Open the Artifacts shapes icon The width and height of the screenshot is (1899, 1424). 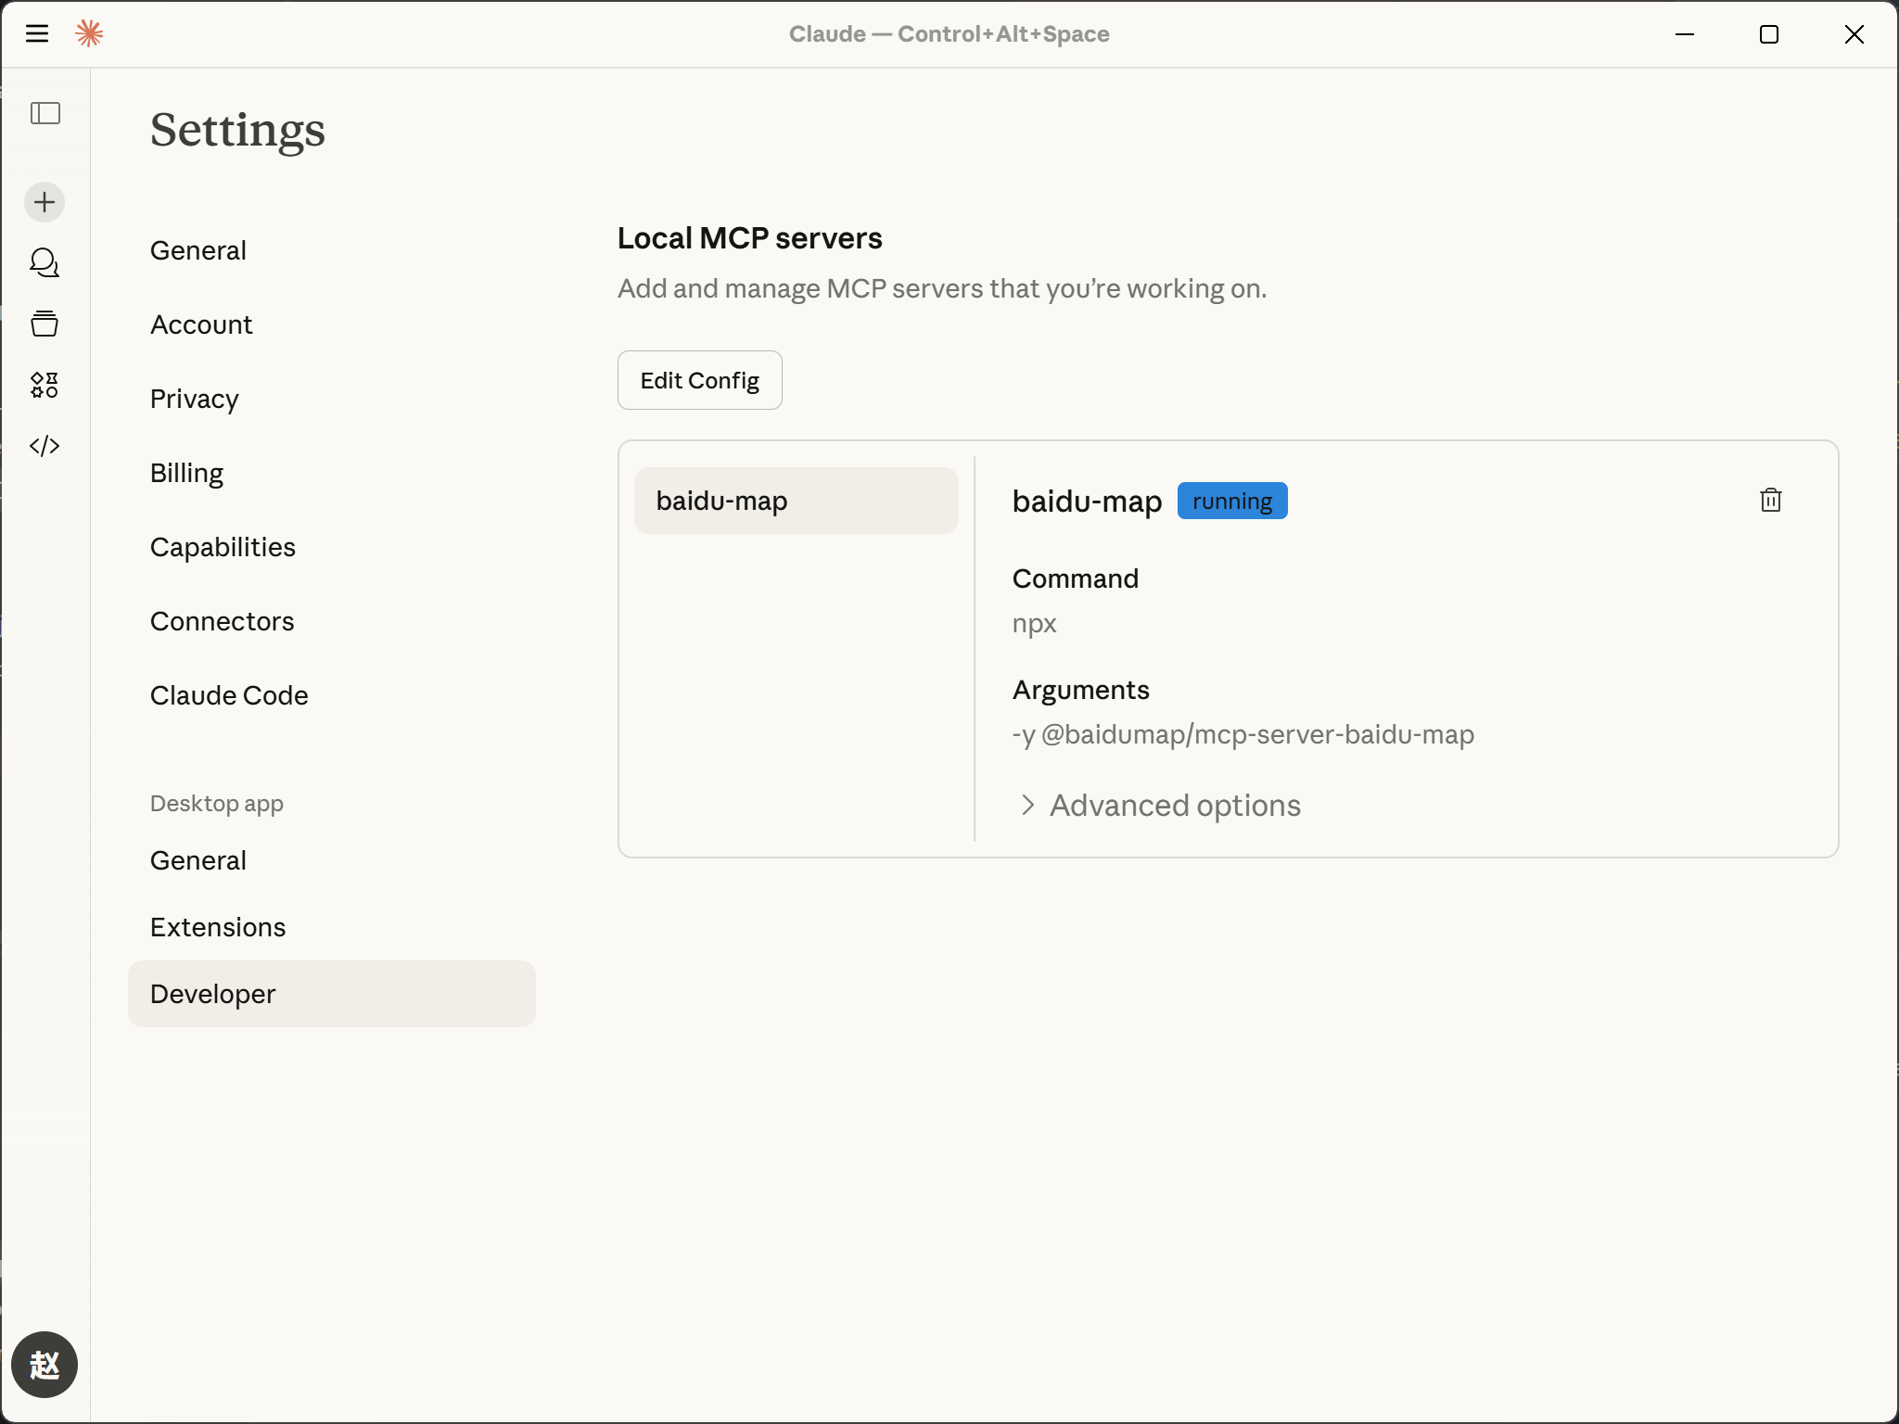45,385
